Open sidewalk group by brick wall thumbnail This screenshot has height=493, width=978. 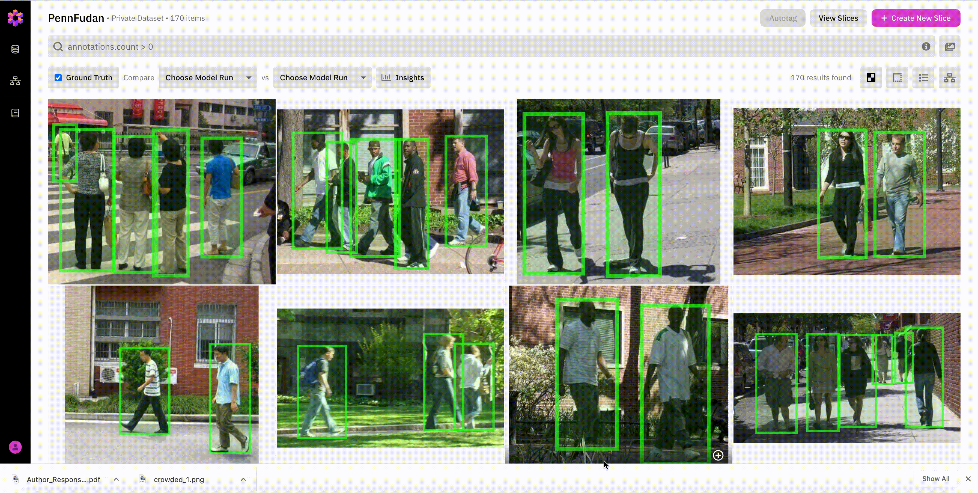point(847,378)
